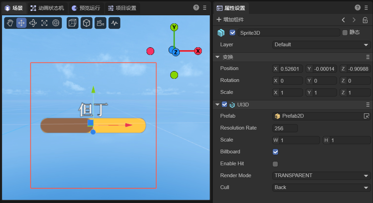This screenshot has width=373, height=203.
Task: Switch to the Animation State Machine tab
Action: (47, 8)
